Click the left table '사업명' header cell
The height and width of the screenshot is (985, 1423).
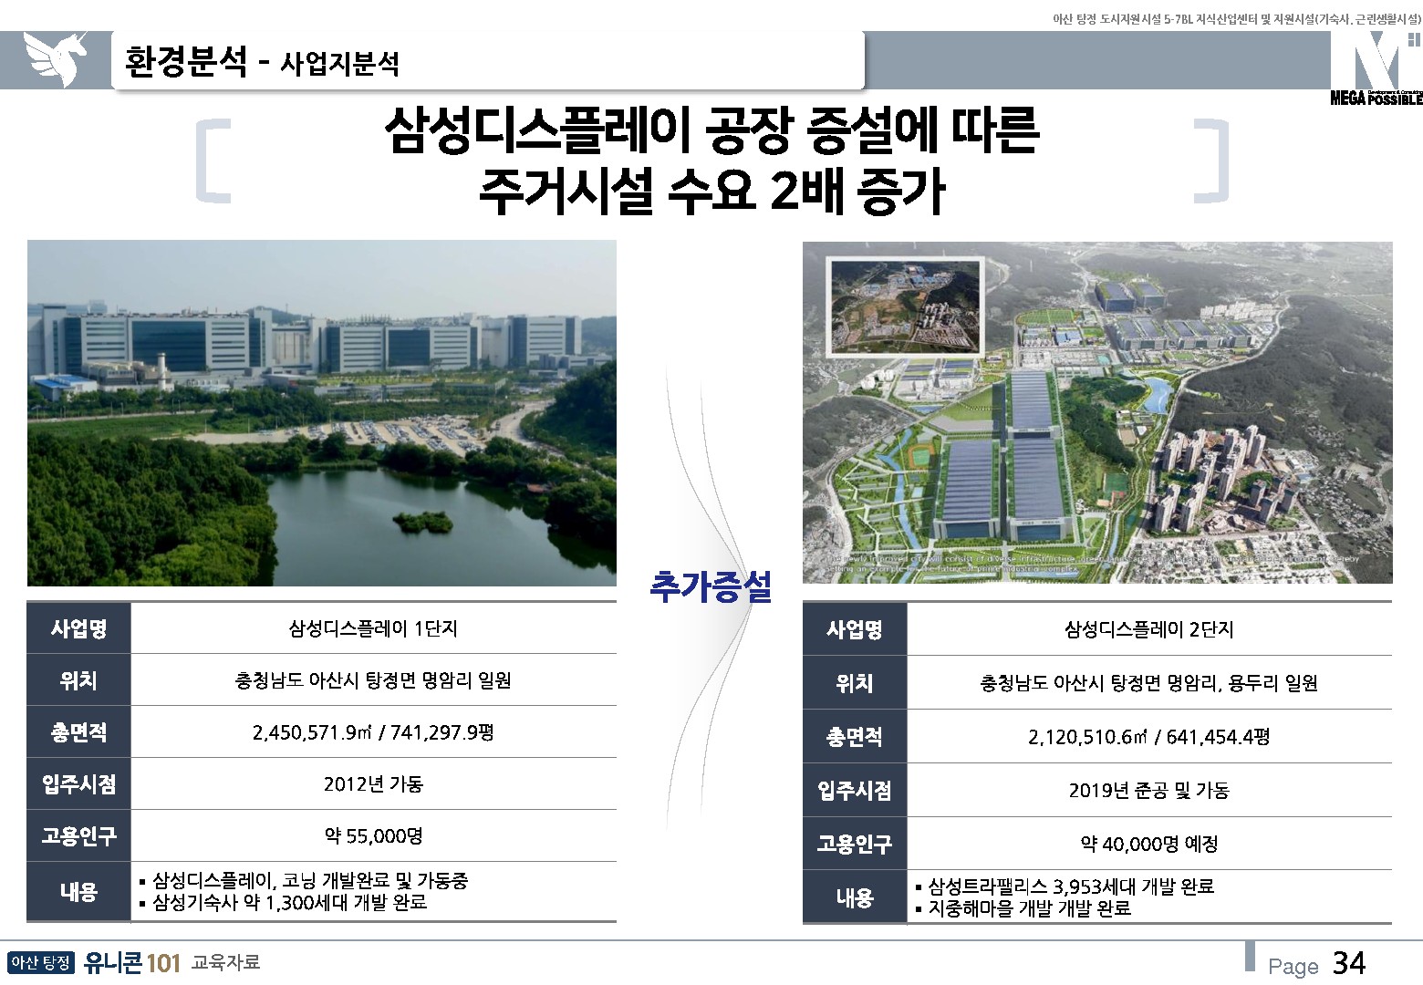point(79,628)
